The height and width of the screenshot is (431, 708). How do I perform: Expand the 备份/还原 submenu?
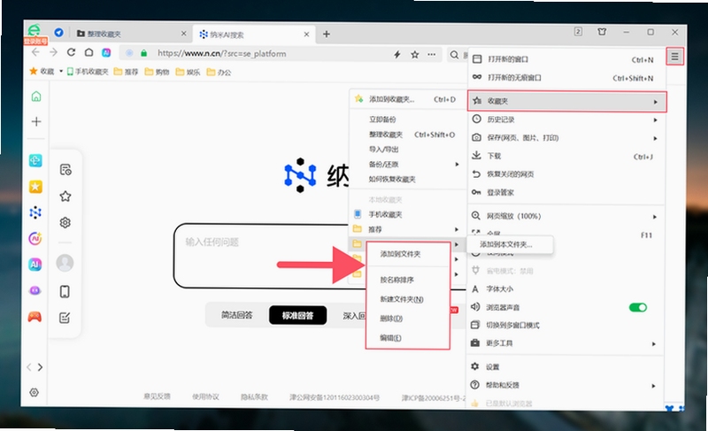408,165
